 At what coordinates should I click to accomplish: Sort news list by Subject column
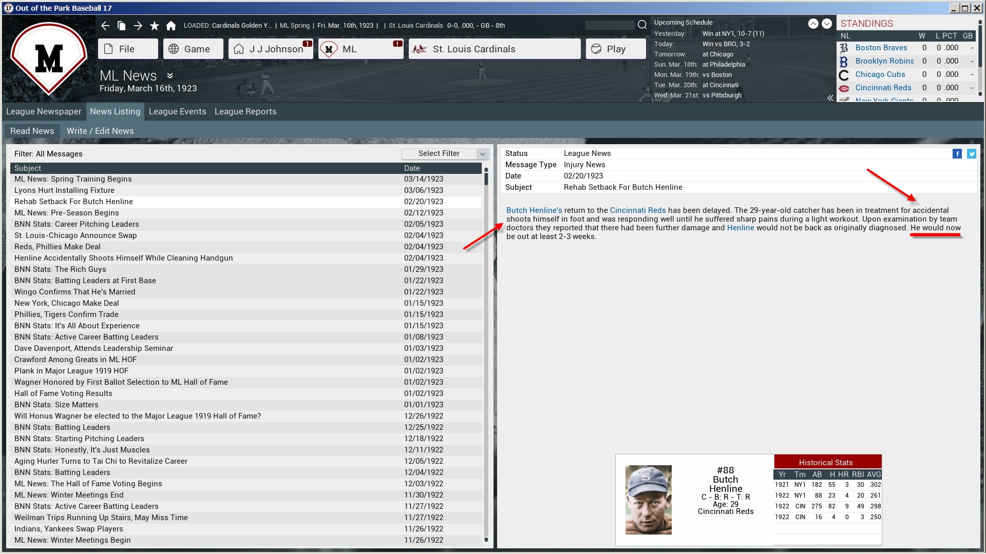205,168
